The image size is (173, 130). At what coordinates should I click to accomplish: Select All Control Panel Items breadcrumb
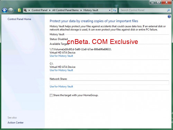[65, 10]
